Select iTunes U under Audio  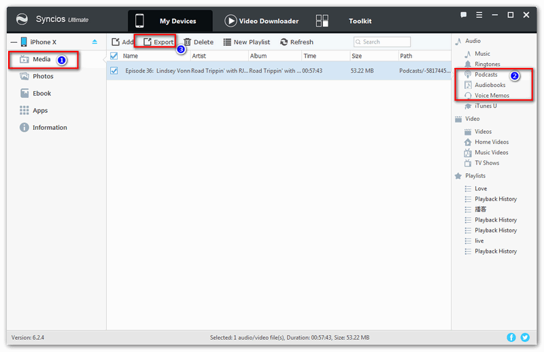click(x=481, y=106)
